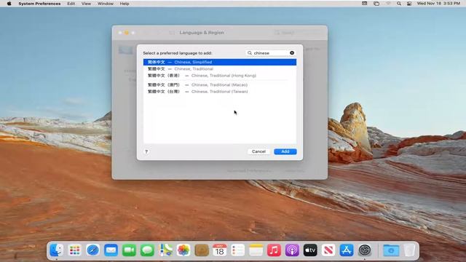This screenshot has width=466, height=262.
Task: Open Calendar from the Dock
Action: tap(220, 250)
